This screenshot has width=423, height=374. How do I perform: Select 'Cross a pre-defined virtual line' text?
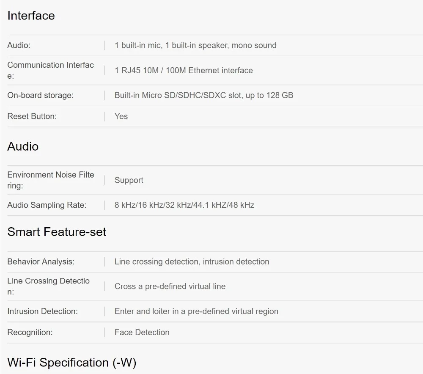170,286
